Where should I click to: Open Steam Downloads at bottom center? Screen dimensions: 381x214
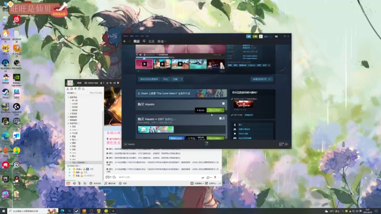[x=207, y=144]
